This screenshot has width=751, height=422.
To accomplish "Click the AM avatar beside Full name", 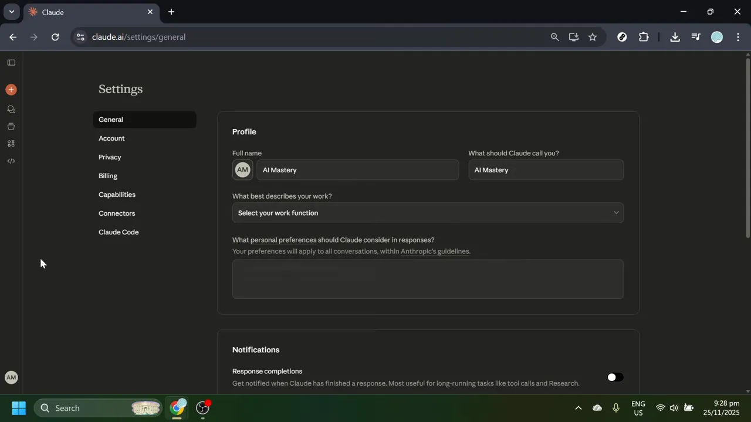I will (242, 170).
